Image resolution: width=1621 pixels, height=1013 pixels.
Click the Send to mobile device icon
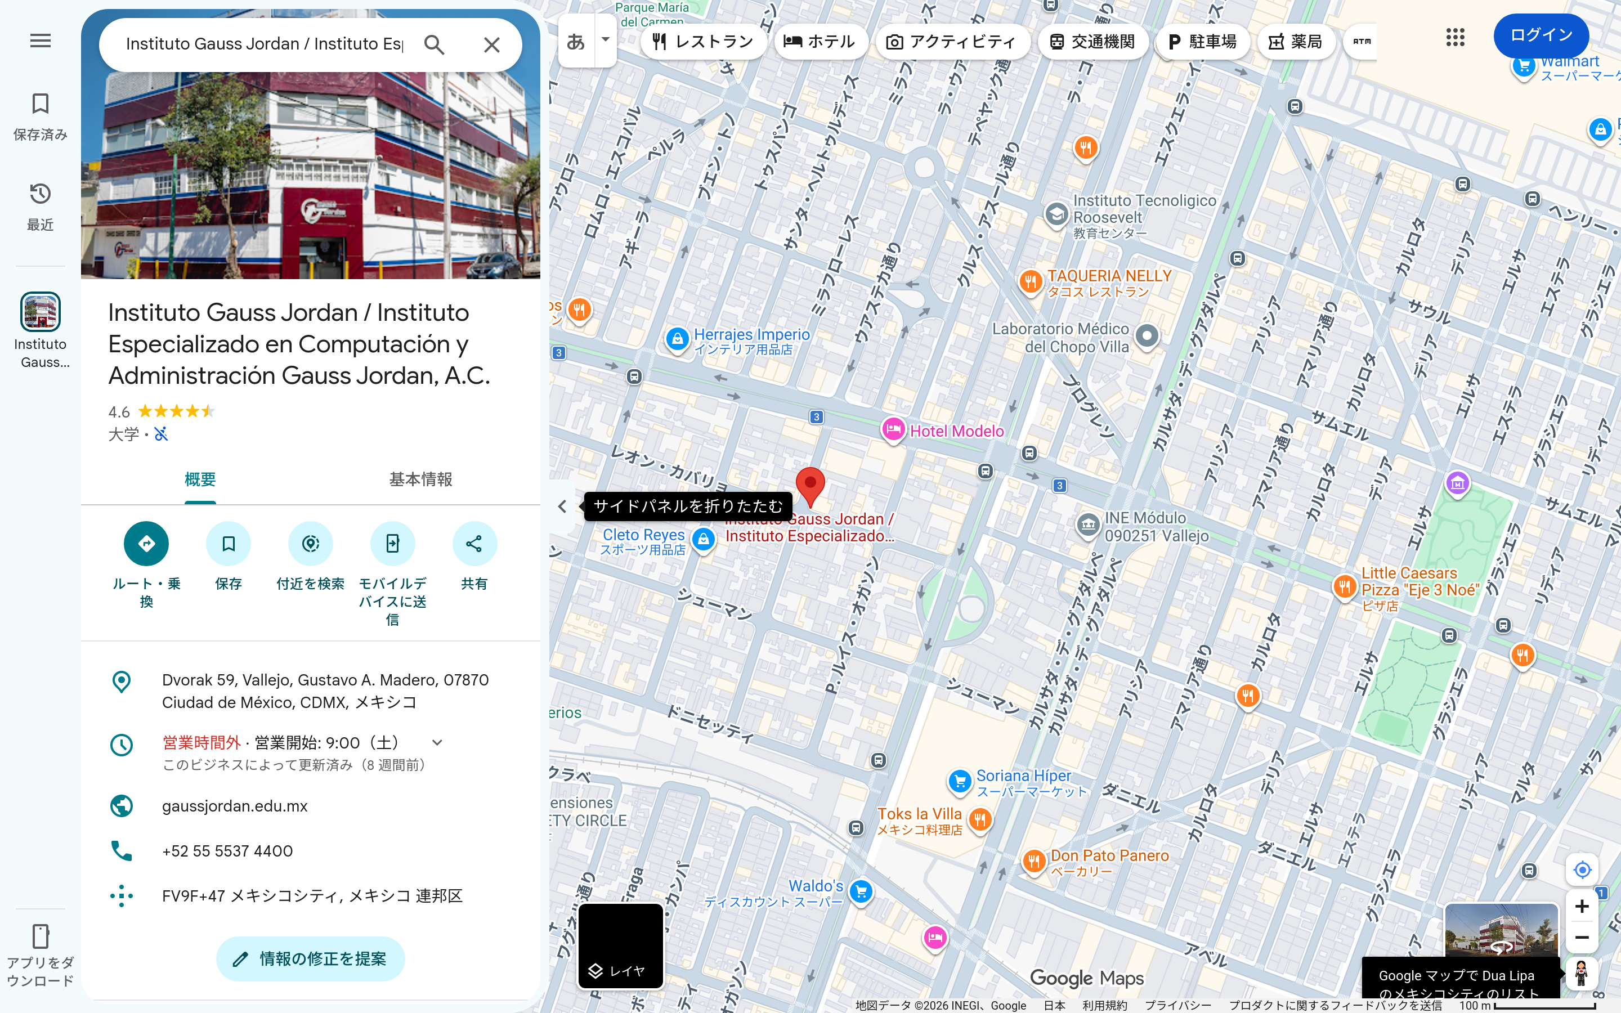pyautogui.click(x=392, y=543)
